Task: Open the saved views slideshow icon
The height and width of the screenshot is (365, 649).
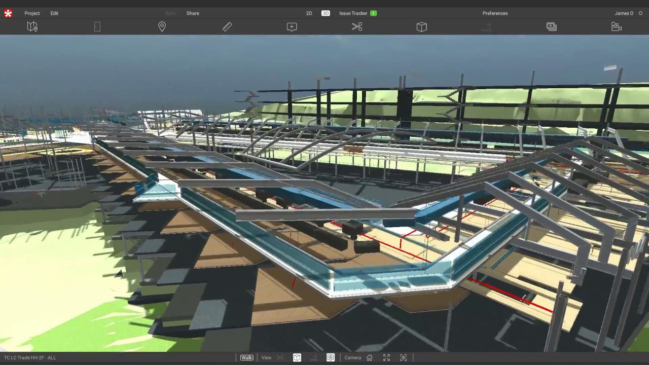Action: (552, 27)
